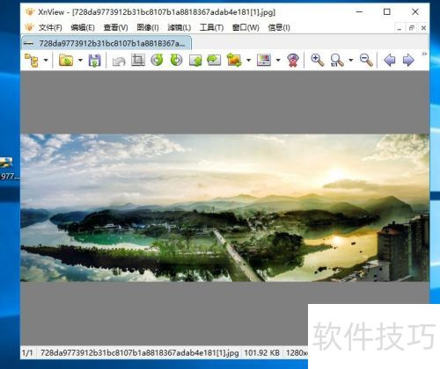Click the horizontal flip image icon

214,61
